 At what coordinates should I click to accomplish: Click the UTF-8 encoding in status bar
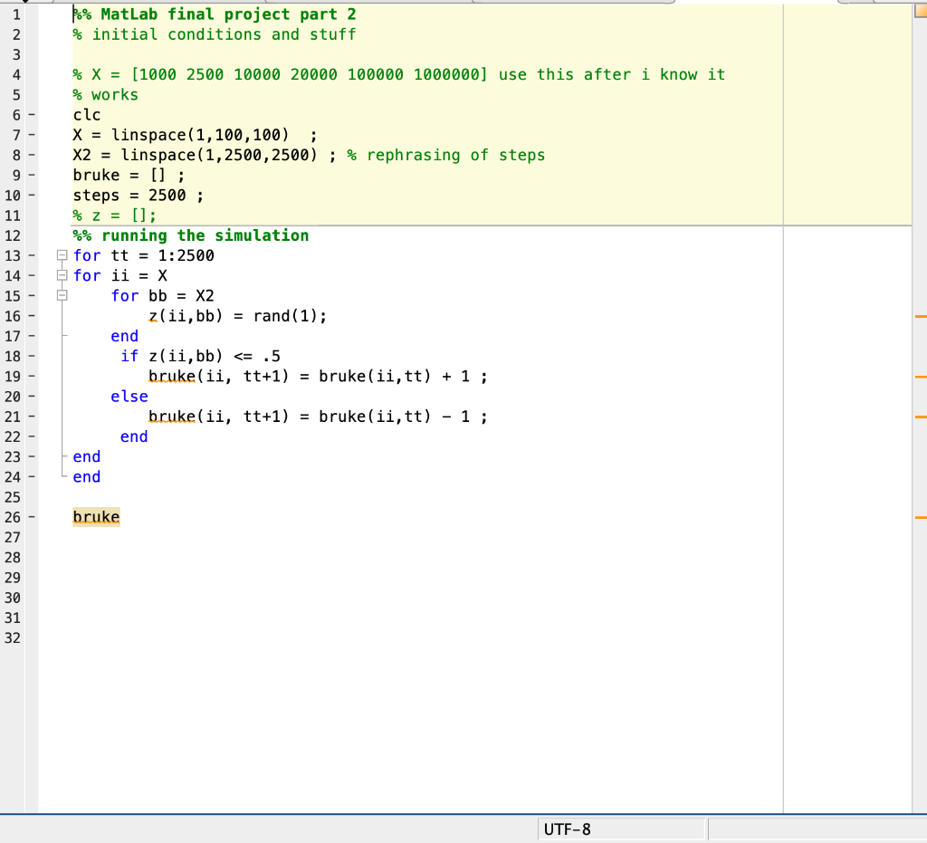click(567, 830)
